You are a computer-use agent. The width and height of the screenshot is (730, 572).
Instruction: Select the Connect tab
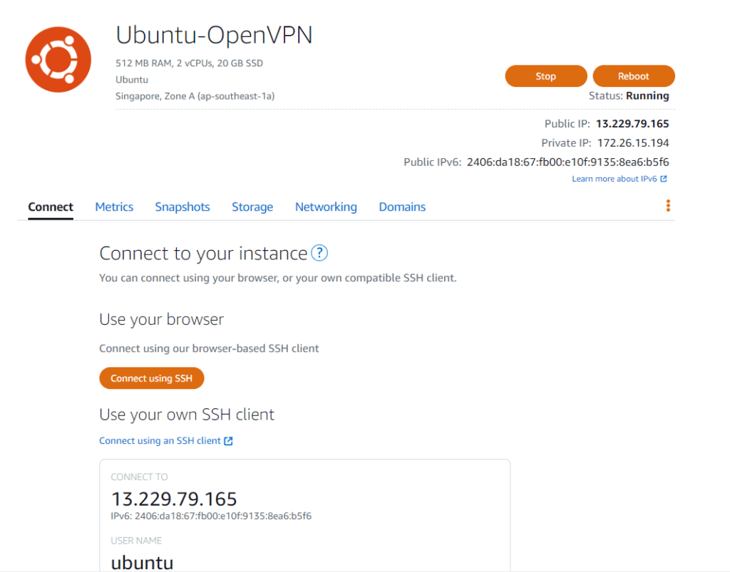[x=51, y=207]
